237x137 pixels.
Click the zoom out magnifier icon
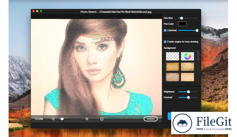coord(53,119)
